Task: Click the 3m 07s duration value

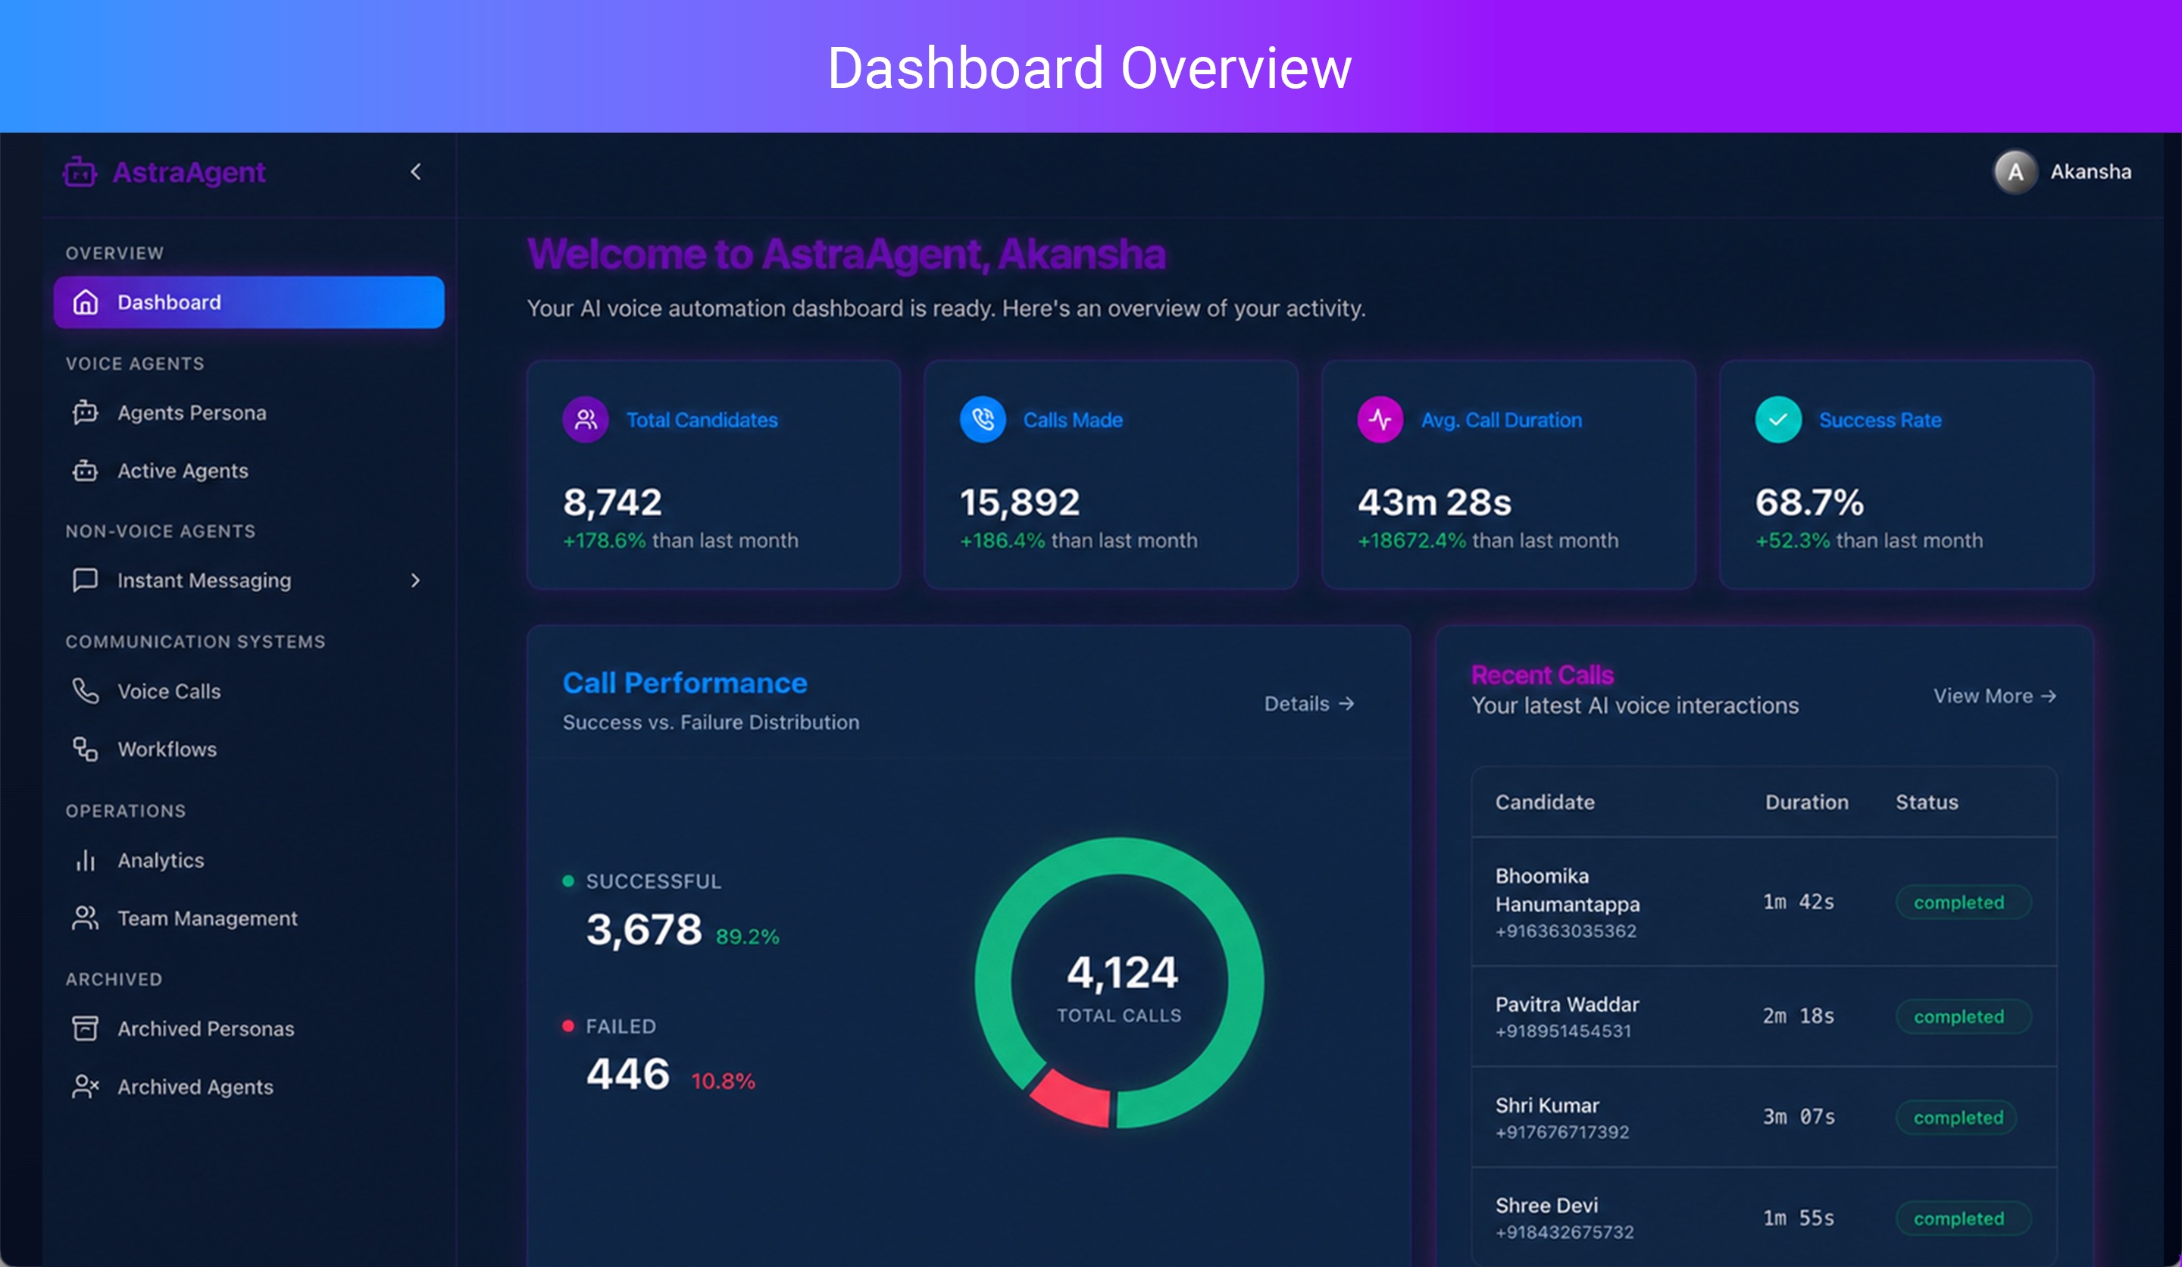Action: pos(1799,1117)
